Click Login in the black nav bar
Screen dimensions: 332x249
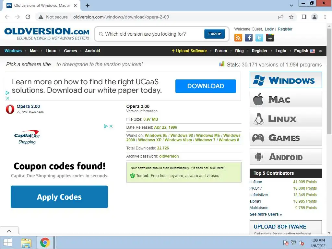pos(281,51)
